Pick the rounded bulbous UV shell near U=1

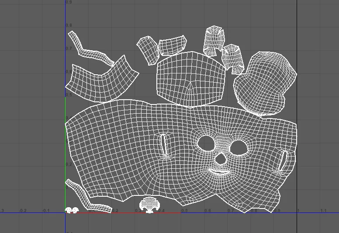point(265,84)
